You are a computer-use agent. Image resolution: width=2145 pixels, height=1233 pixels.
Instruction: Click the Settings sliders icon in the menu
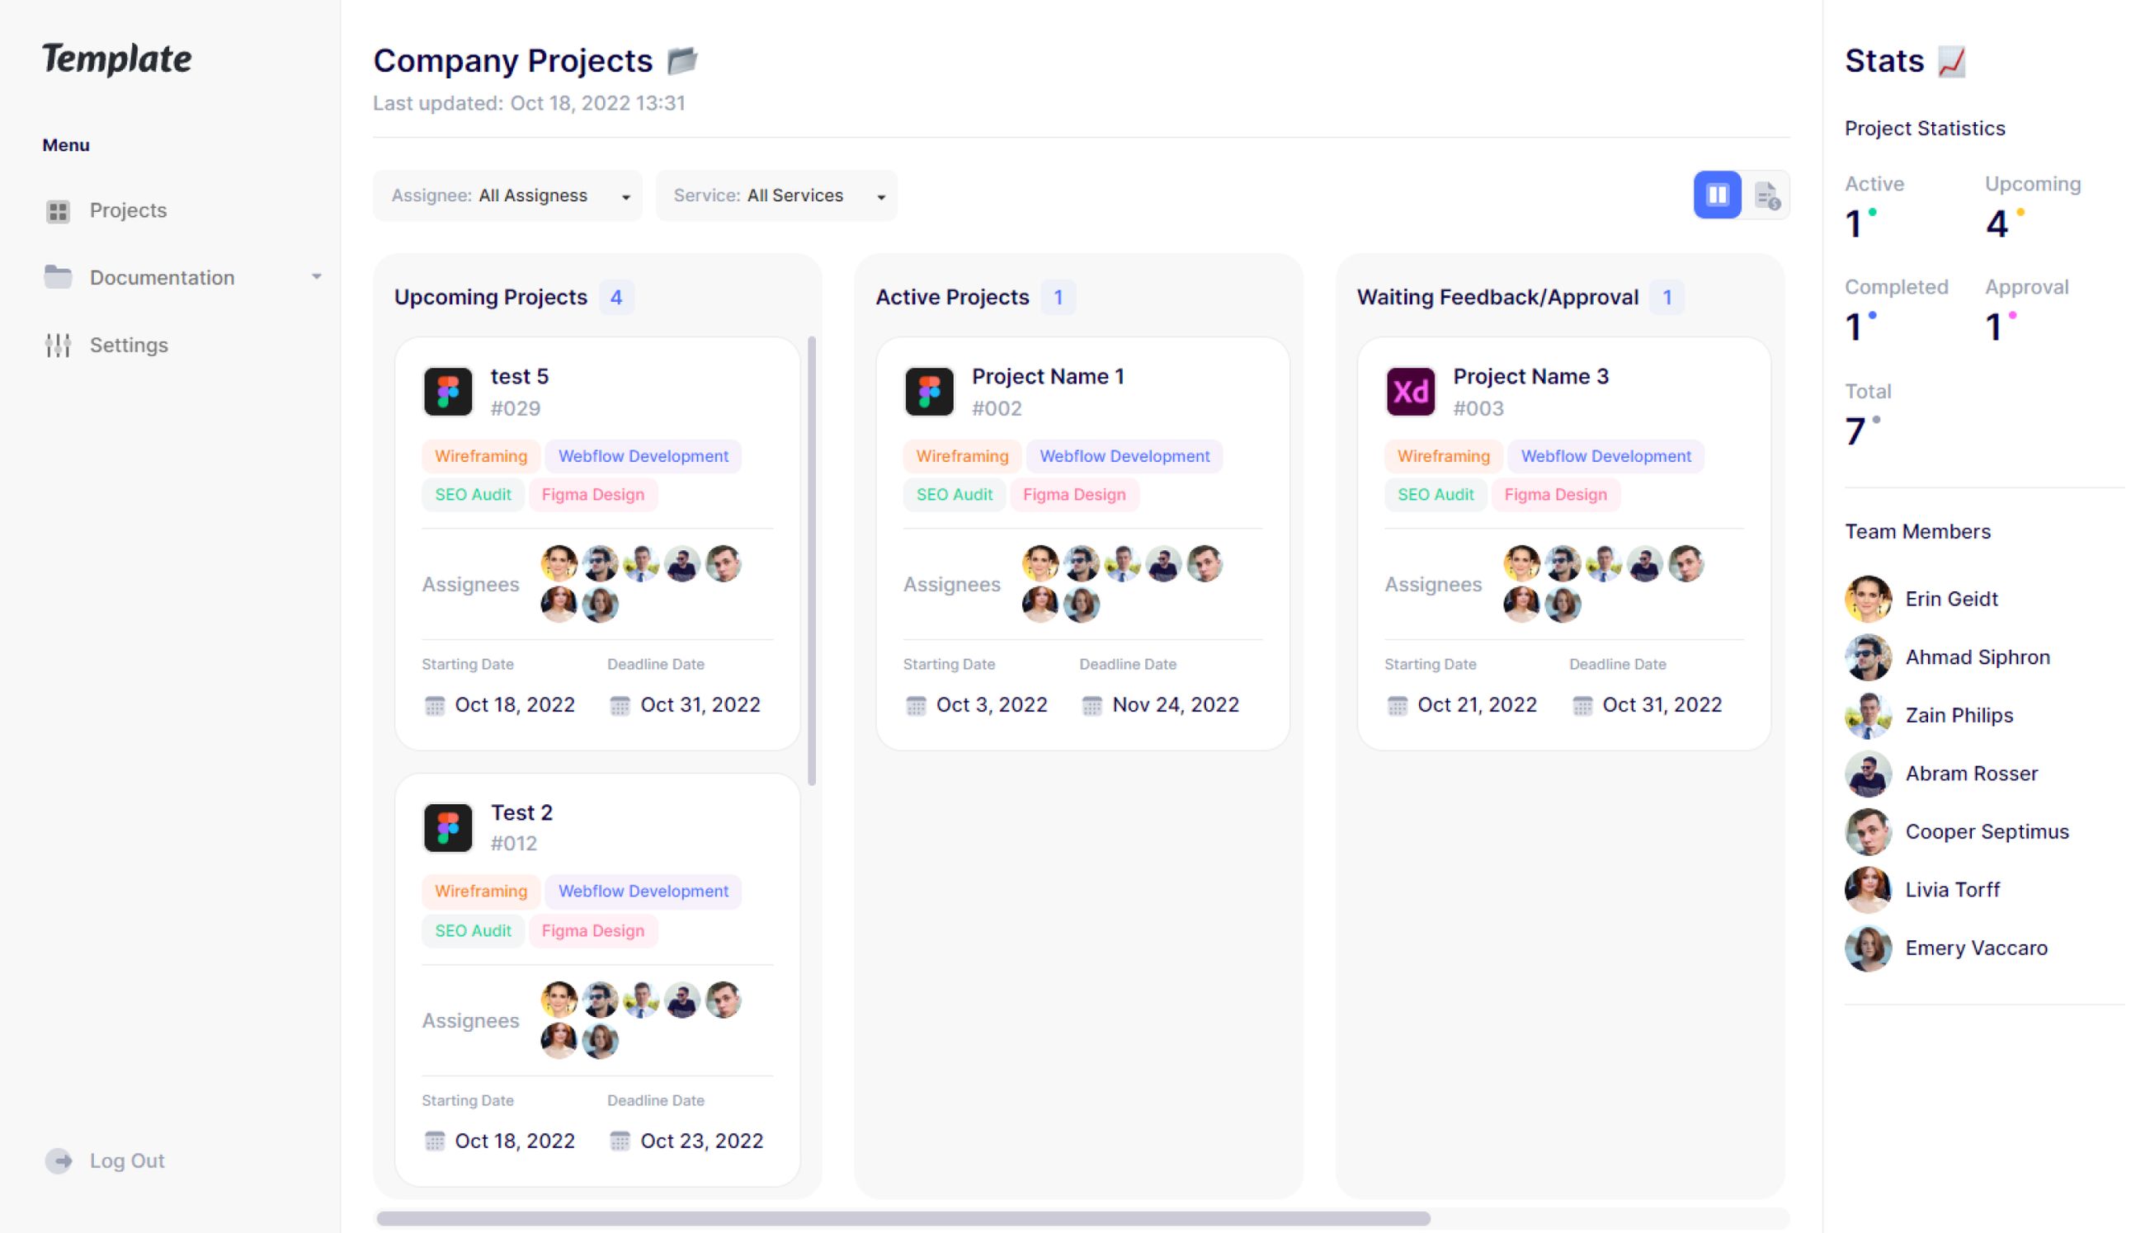coord(58,345)
